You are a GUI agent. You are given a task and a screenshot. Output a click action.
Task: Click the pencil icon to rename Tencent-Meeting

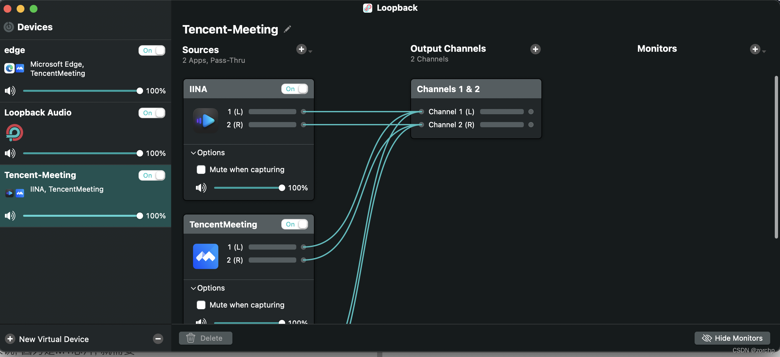pos(287,29)
